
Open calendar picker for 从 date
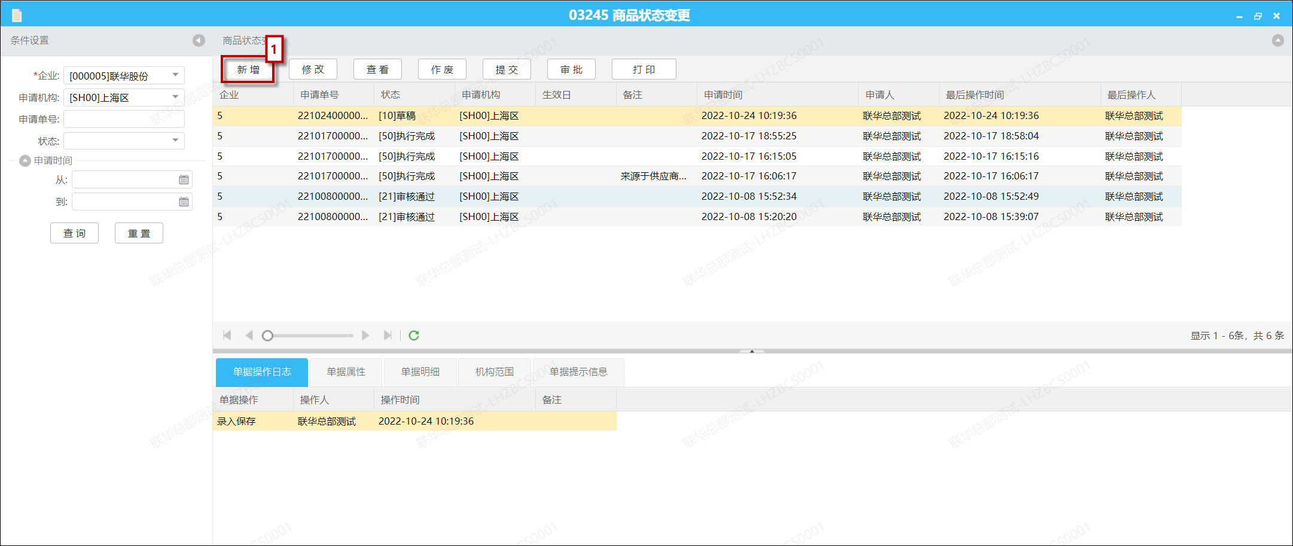184,179
